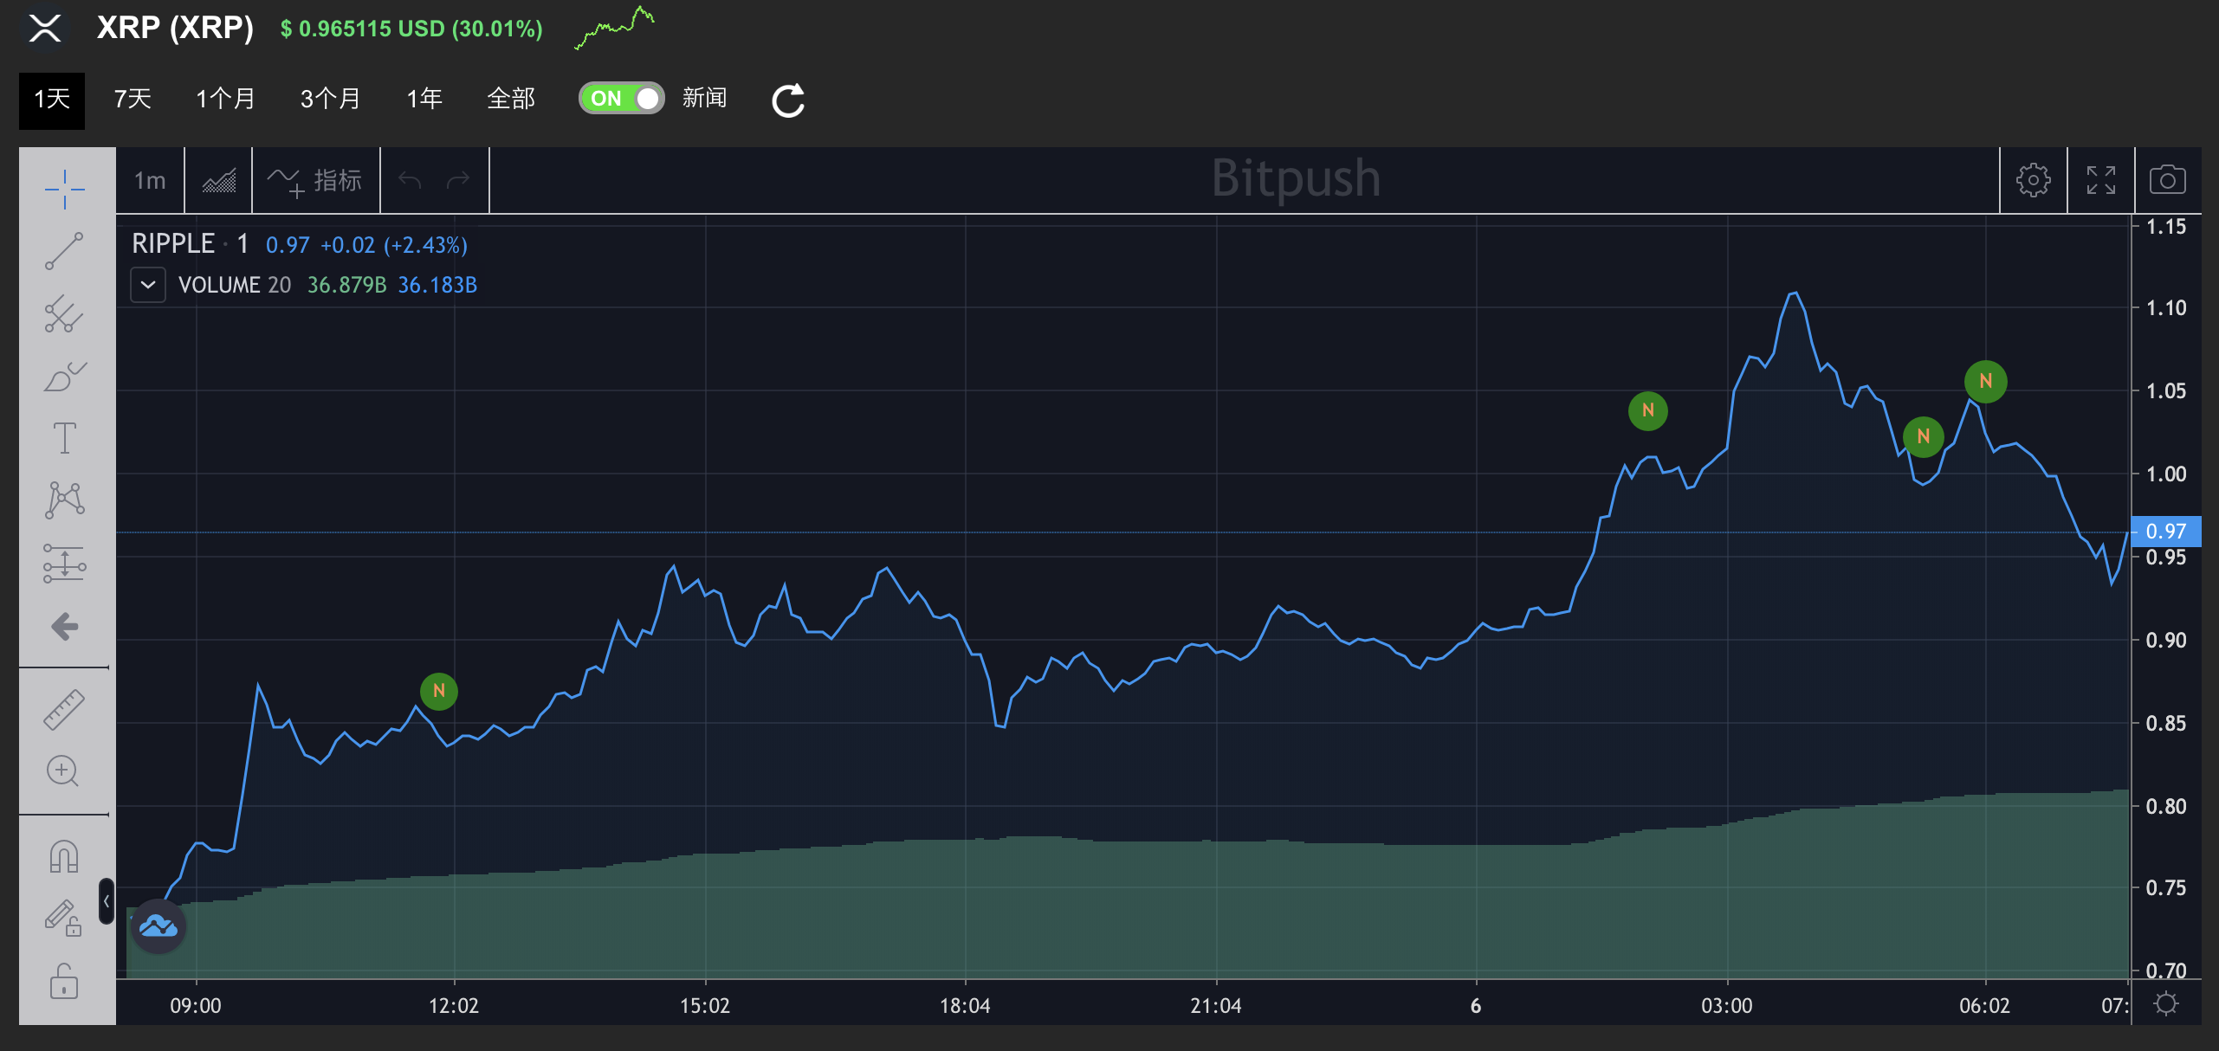Pick the brush drawing tool
Viewport: 2219px width, 1051px height.
click(65, 377)
